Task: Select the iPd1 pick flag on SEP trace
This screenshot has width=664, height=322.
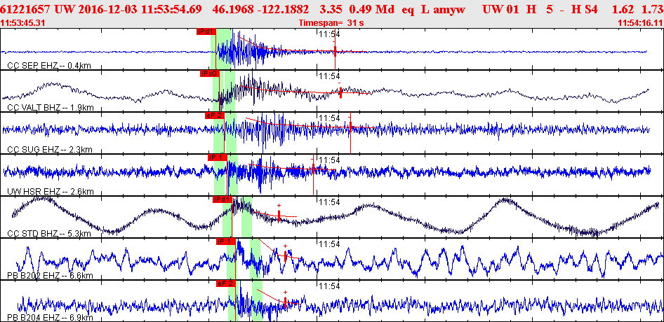Action: 206,31
